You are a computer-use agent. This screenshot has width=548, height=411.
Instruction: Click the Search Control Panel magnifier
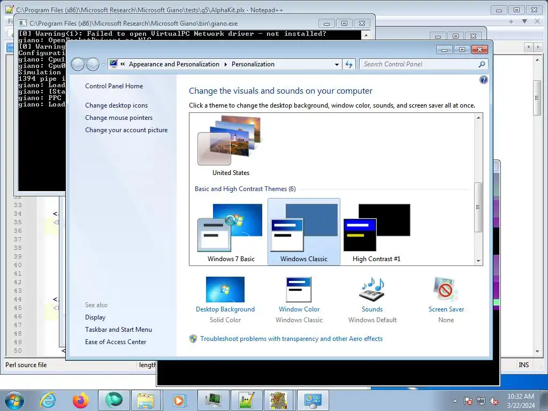tap(482, 64)
